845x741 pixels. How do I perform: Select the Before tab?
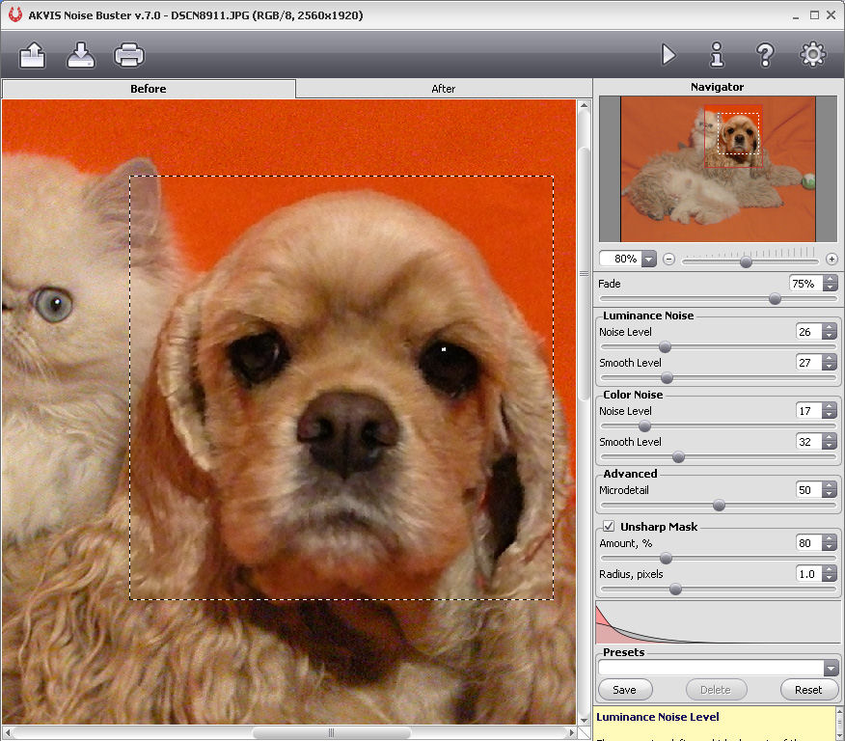pos(149,89)
